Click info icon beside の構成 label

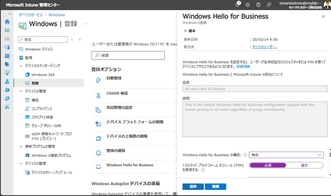[x=245, y=155]
